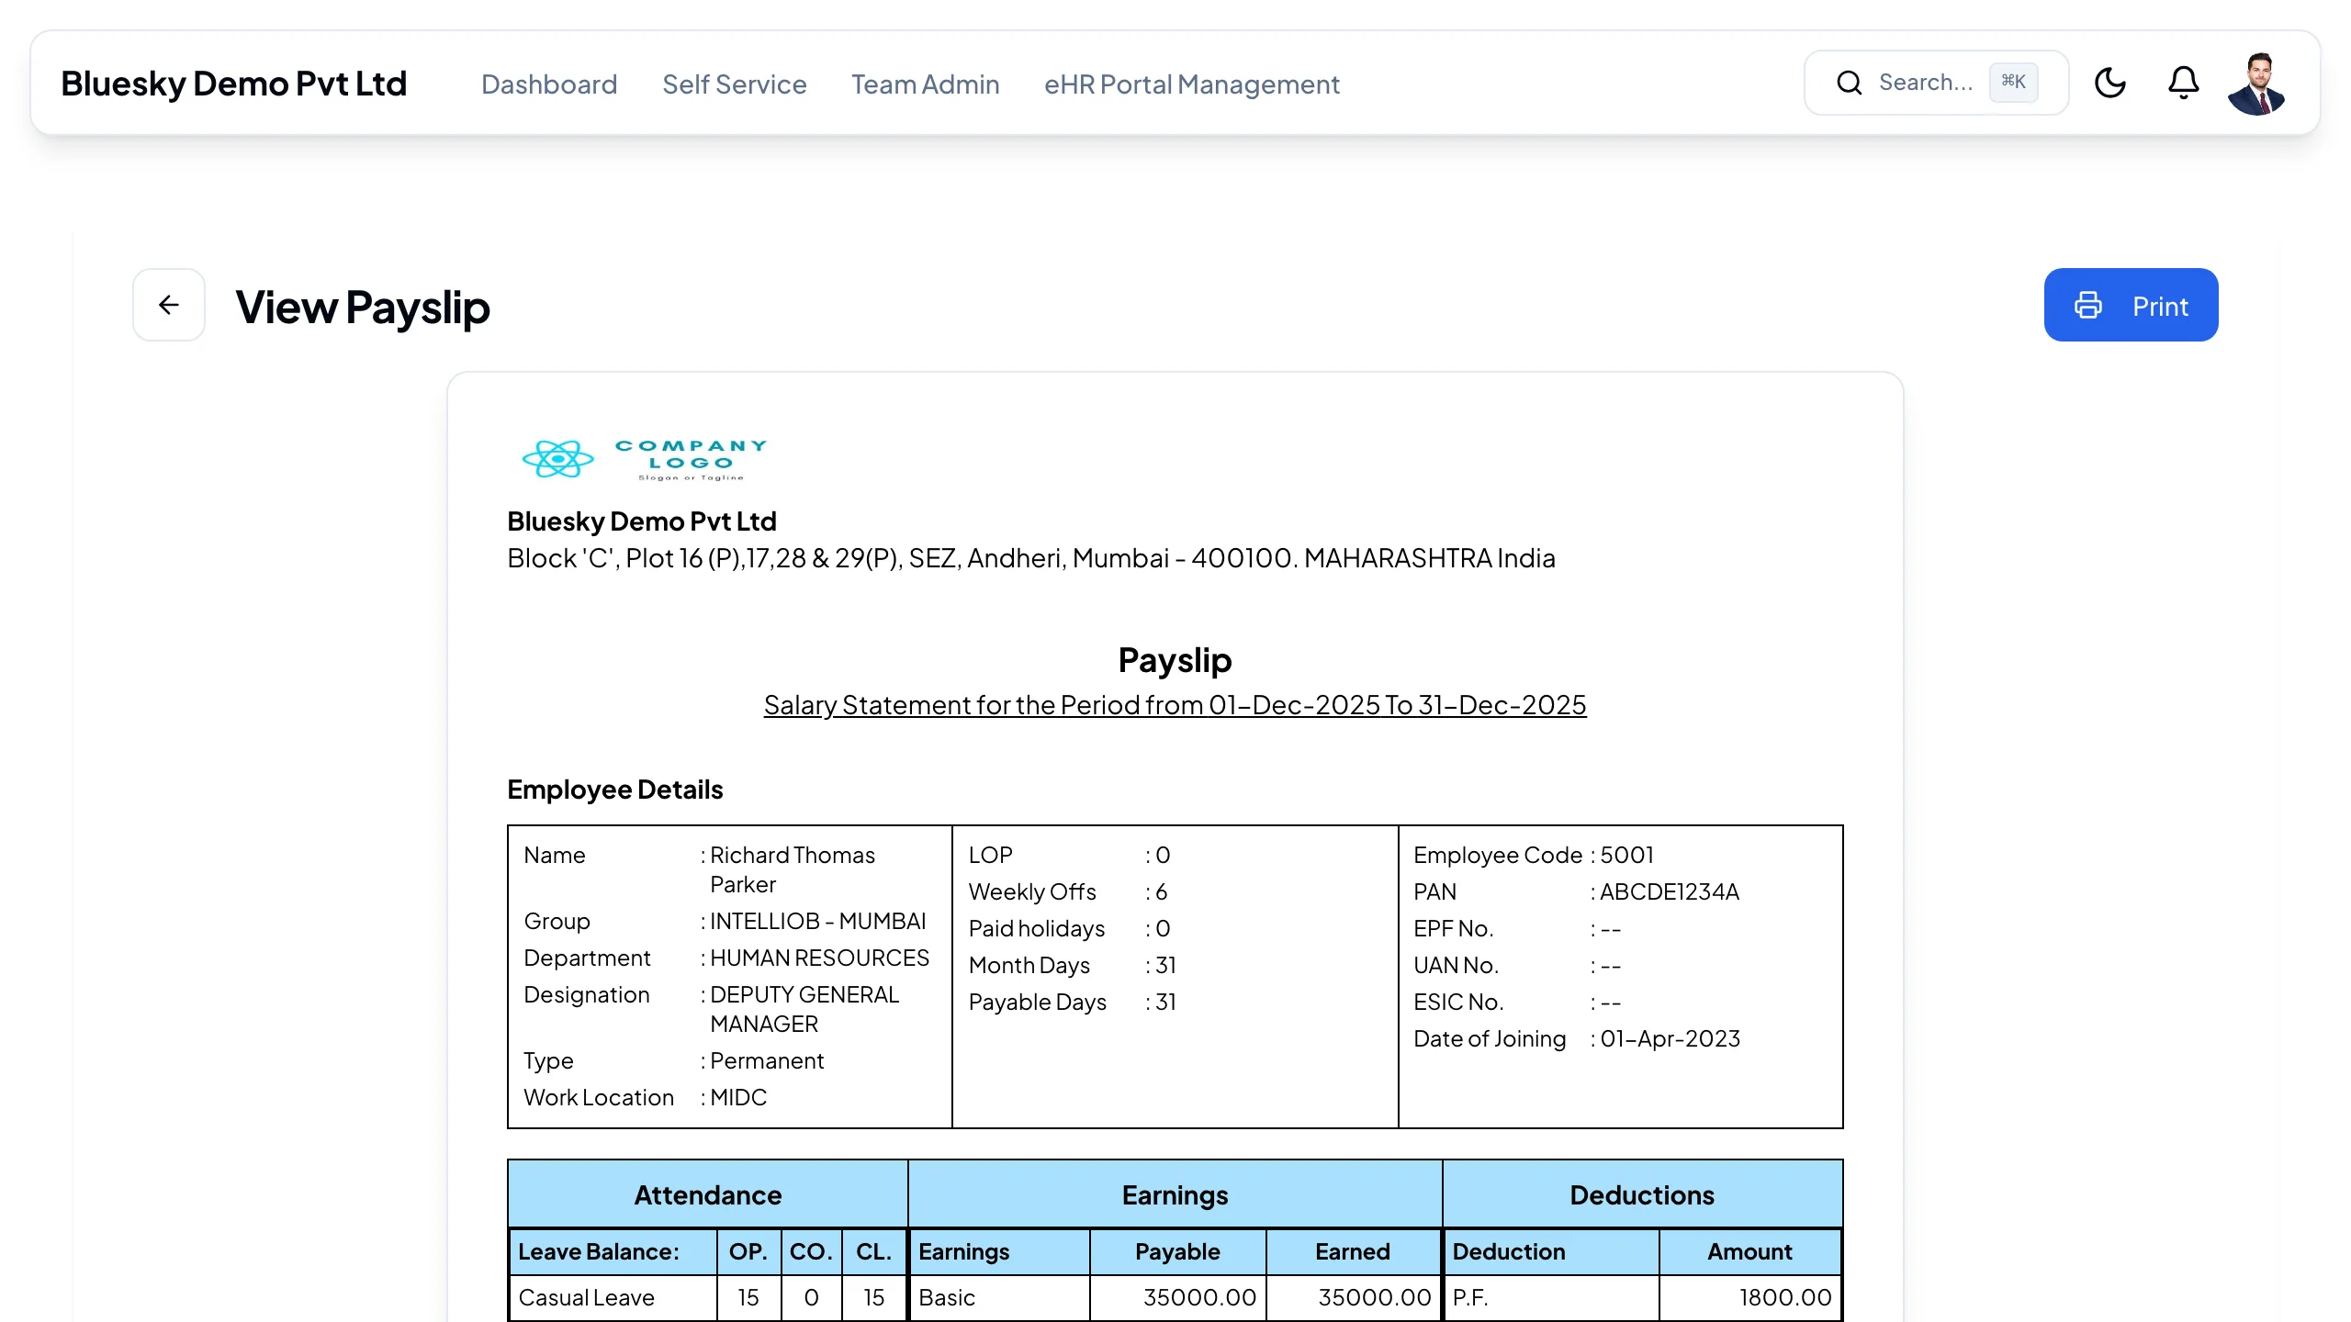The height and width of the screenshot is (1322, 2351).
Task: Toggle dark mode with the moon icon
Action: pyautogui.click(x=2109, y=83)
